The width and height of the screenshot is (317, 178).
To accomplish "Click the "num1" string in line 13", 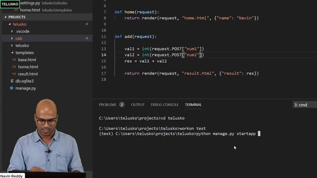I will pyautogui.click(x=192, y=49).
